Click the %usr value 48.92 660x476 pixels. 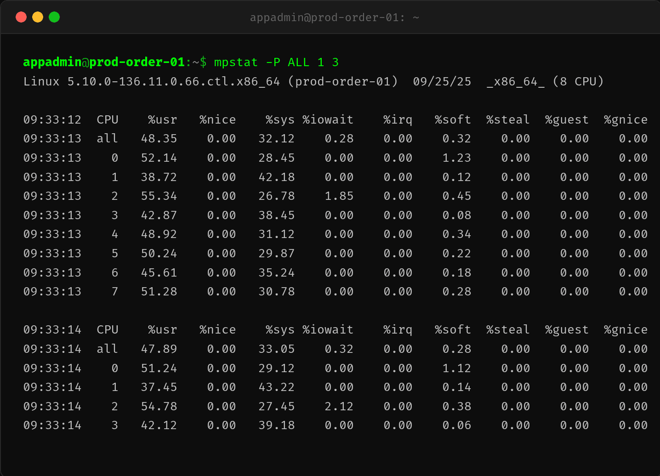(159, 234)
